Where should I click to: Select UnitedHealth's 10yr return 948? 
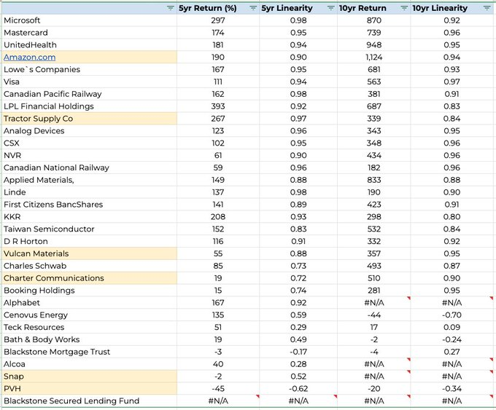click(374, 45)
